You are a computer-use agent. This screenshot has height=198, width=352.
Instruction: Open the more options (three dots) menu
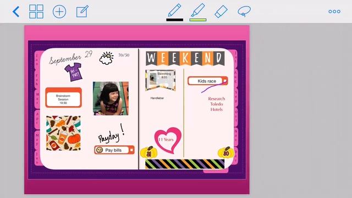334,12
